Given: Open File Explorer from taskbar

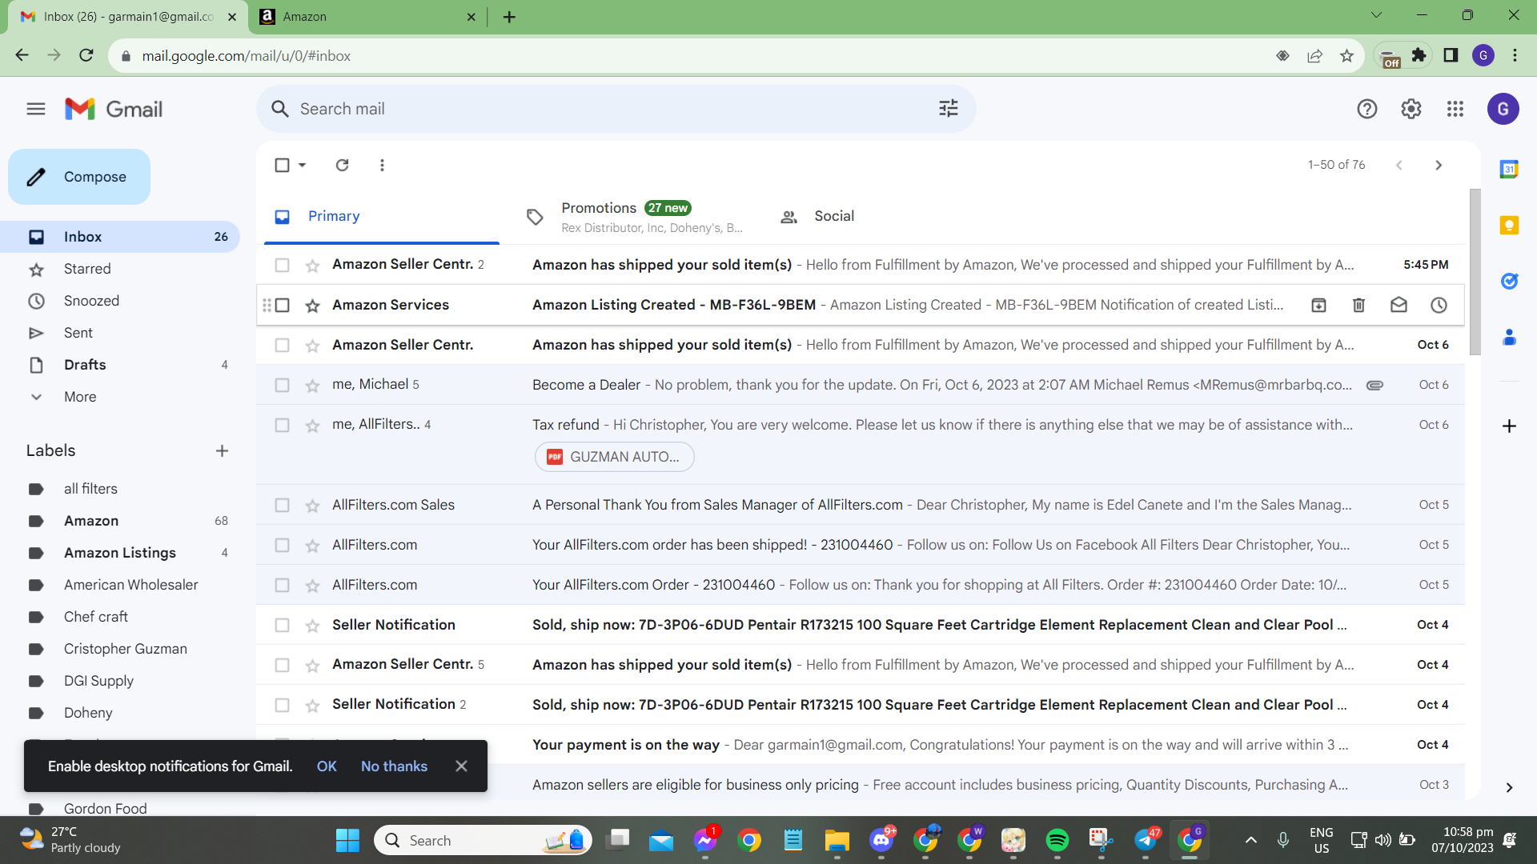Looking at the screenshot, I should click(x=837, y=840).
